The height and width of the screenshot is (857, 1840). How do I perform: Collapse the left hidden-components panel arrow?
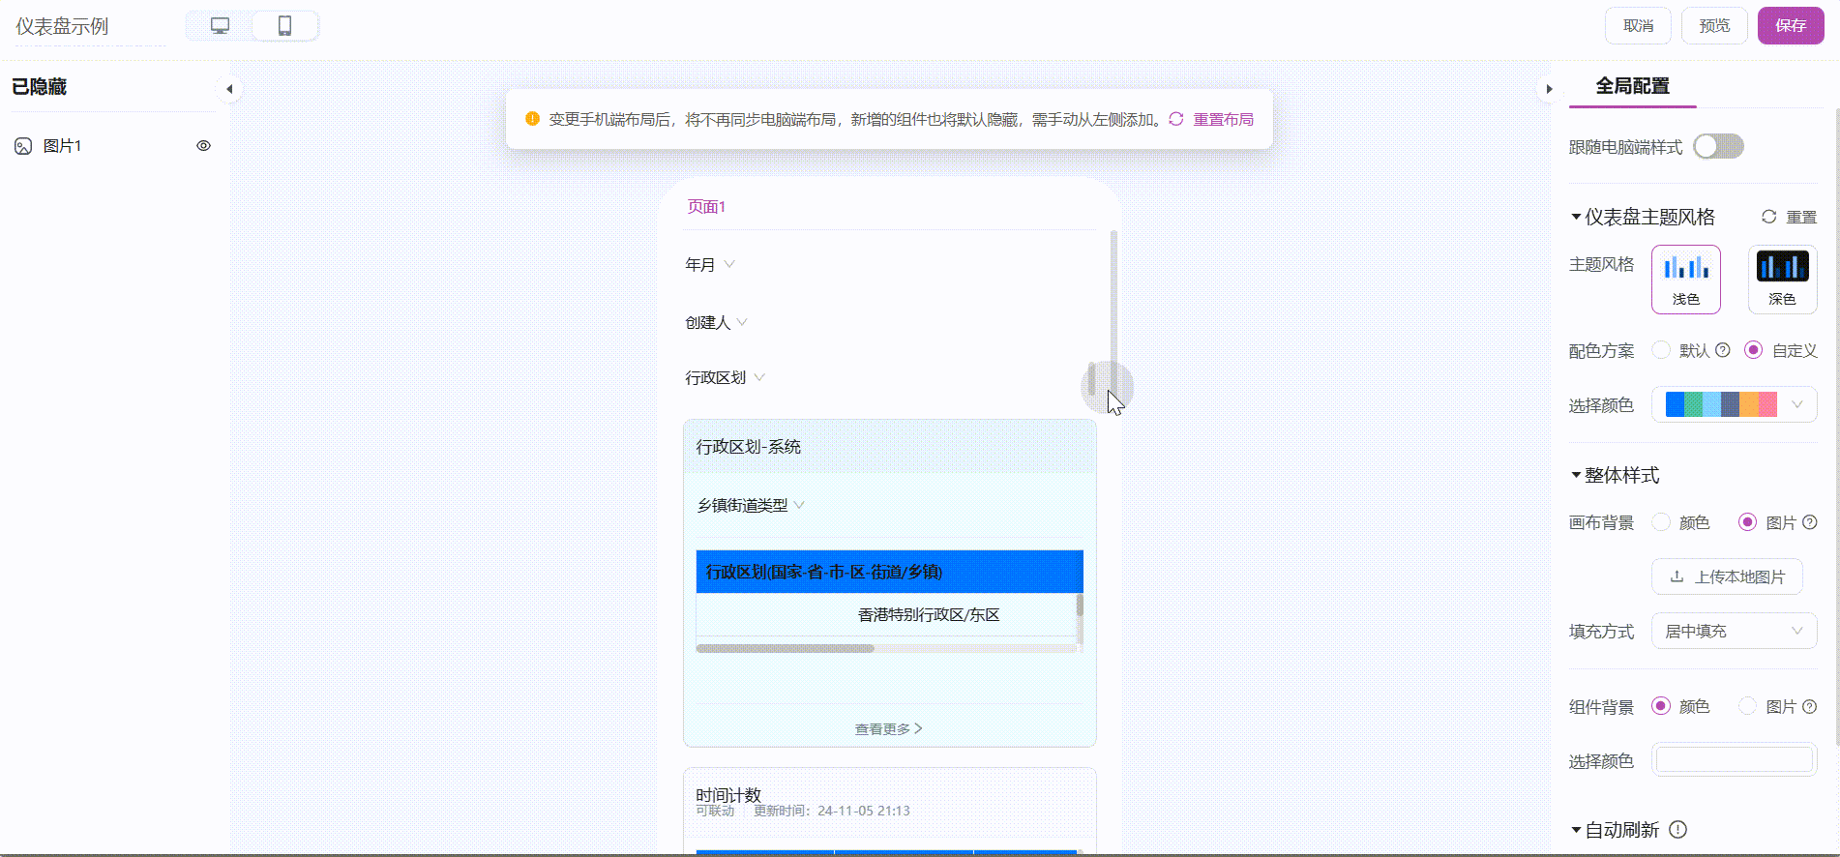[229, 89]
